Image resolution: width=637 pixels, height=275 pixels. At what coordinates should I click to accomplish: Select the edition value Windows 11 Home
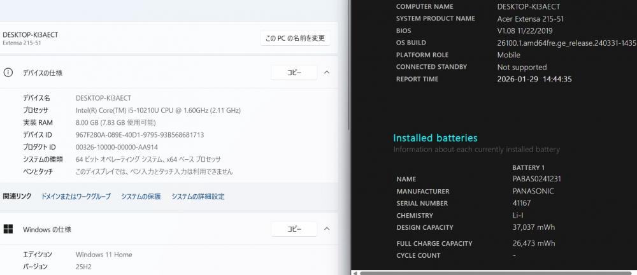(104, 255)
